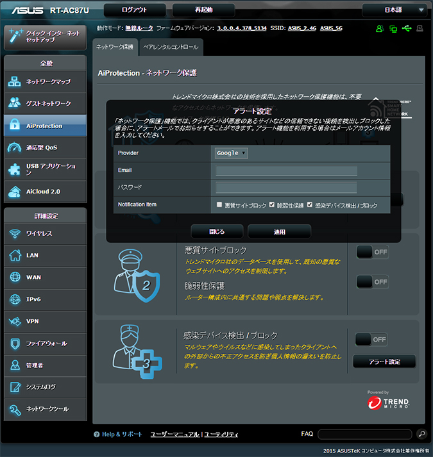Open ワイヤレス wifi icon
Screen dimensions: 433x457
pyautogui.click(x=15, y=233)
